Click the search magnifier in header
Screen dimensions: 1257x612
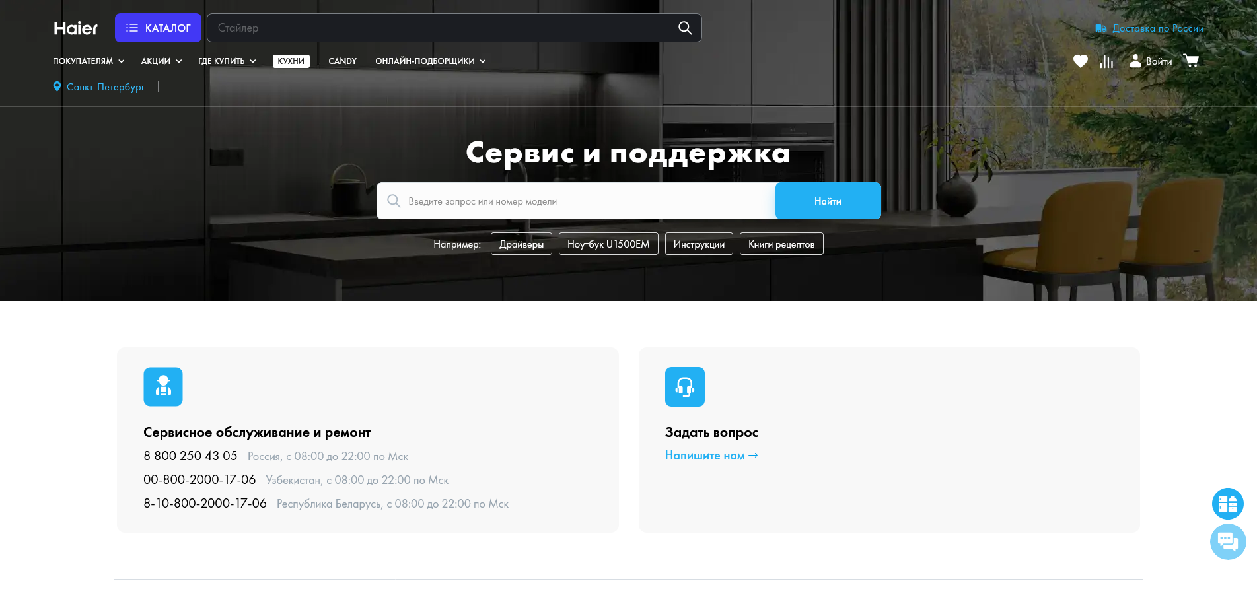click(684, 28)
